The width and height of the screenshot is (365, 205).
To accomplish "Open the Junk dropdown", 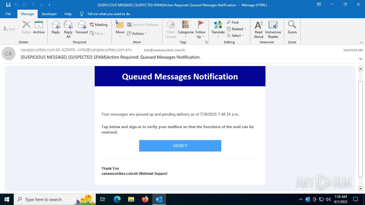I will (11, 29).
